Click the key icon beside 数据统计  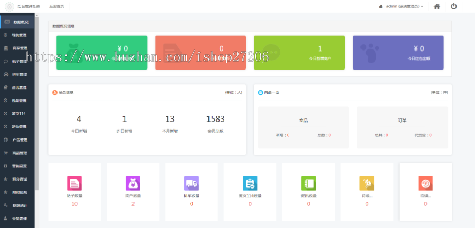tap(5, 205)
